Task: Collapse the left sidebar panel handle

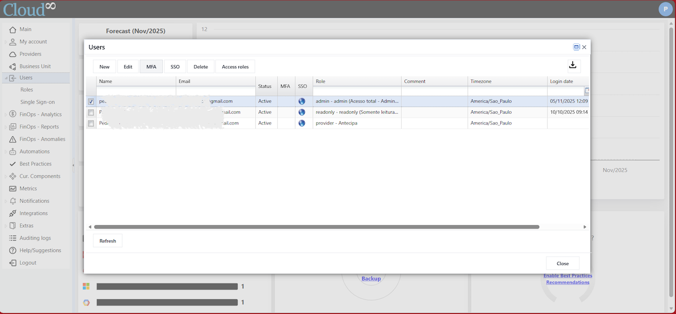Action: [x=74, y=165]
